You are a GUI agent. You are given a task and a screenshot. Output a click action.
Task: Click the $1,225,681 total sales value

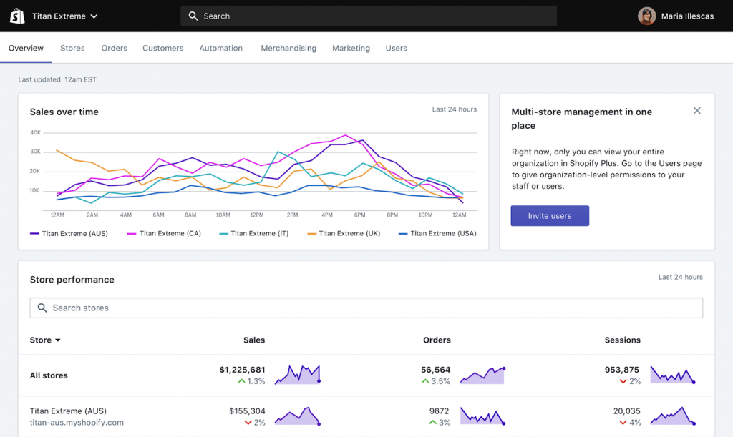pyautogui.click(x=242, y=370)
